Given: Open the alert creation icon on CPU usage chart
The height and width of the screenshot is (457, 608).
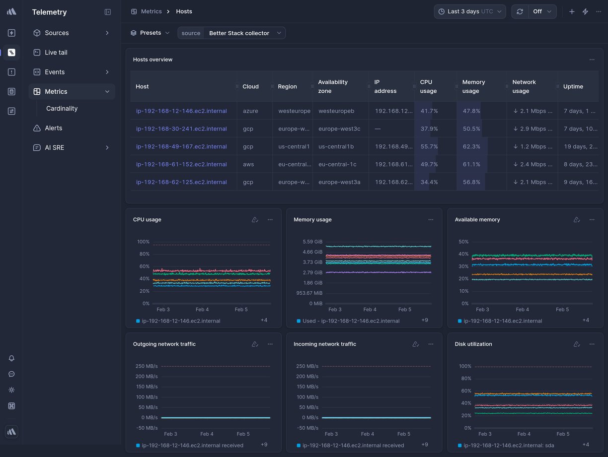Looking at the screenshot, I should pos(255,219).
